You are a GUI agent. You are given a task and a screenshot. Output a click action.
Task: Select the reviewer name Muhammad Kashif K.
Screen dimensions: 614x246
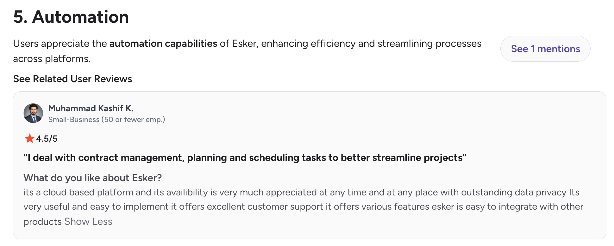91,108
